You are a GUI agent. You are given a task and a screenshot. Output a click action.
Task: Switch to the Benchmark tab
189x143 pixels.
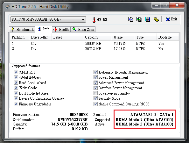point(22,29)
